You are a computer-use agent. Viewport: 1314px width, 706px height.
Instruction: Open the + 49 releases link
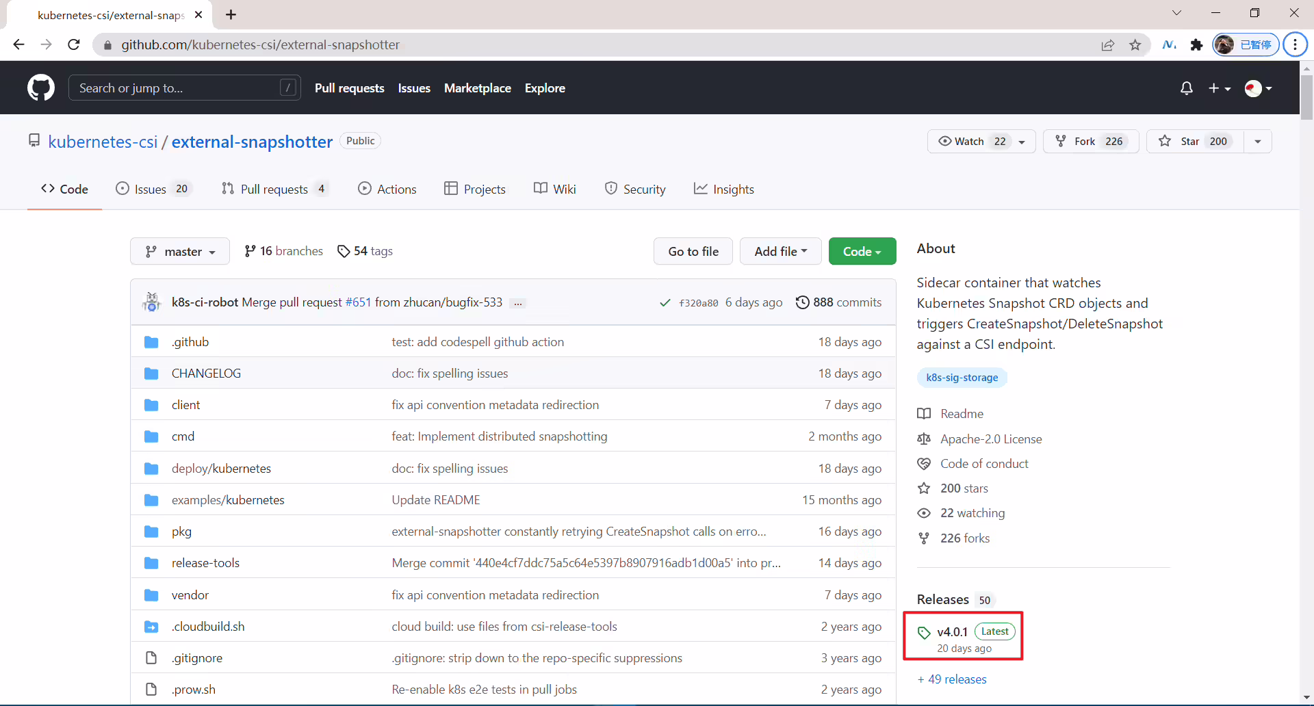pos(952,679)
